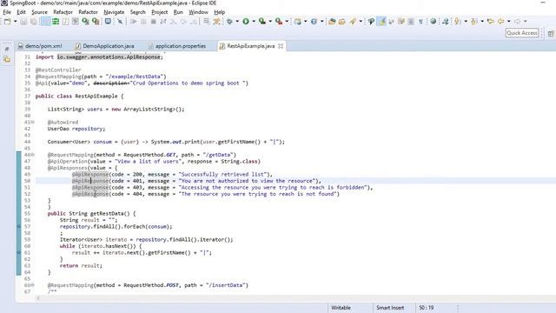The height and width of the screenshot is (313, 556).
Task: Click the New Java Class icon
Action: [314, 22]
